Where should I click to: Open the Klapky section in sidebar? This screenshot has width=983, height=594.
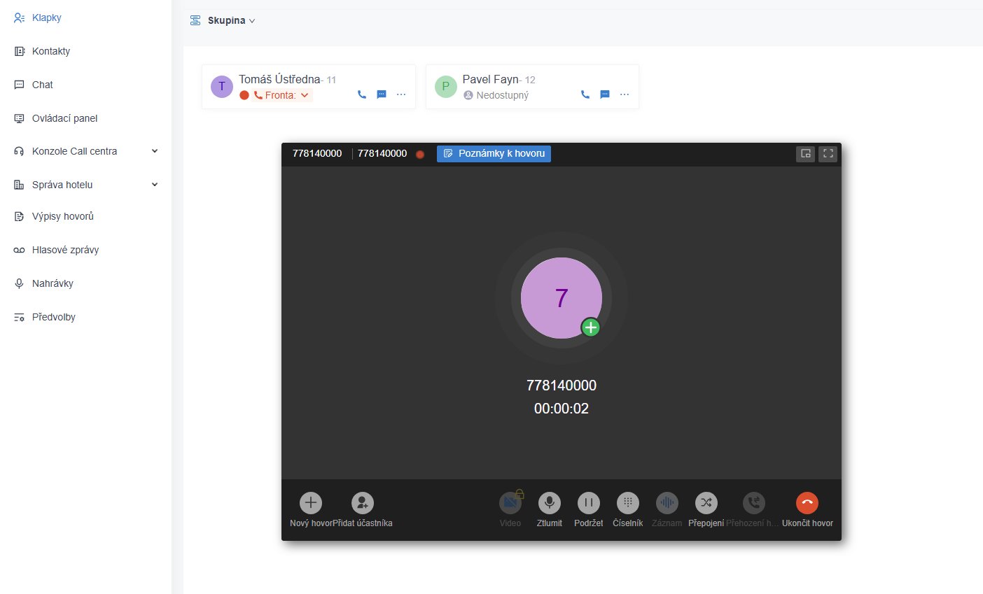pos(46,17)
